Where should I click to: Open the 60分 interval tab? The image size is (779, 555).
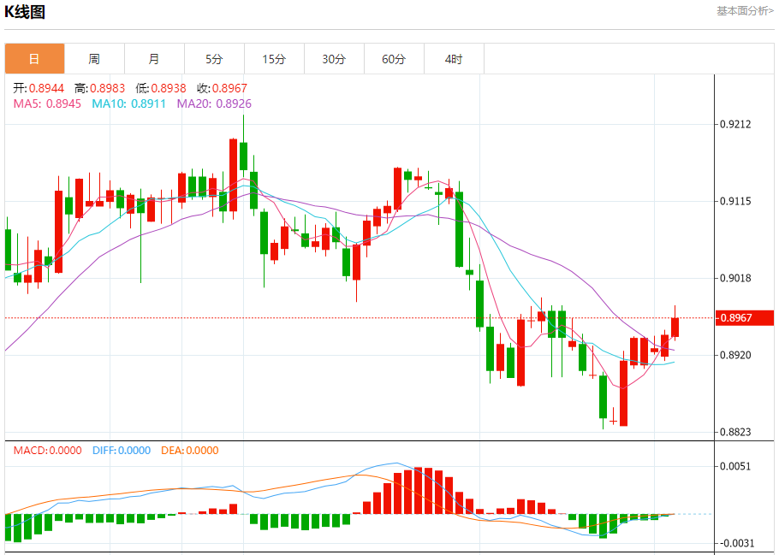[x=394, y=59]
